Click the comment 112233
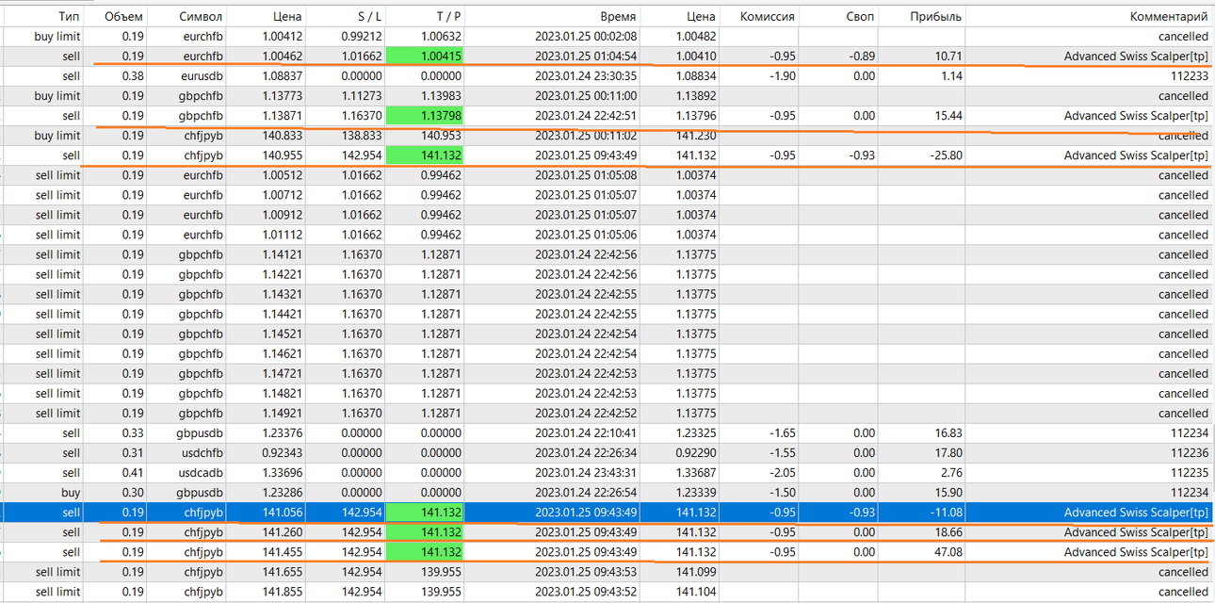Image resolution: width=1215 pixels, height=603 pixels. click(1190, 76)
